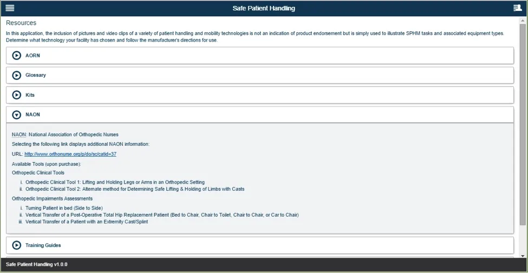Viewport: 528px width, 273px height.
Task: Click Orthopedic Impairments Assessments subheading
Action: point(52,199)
